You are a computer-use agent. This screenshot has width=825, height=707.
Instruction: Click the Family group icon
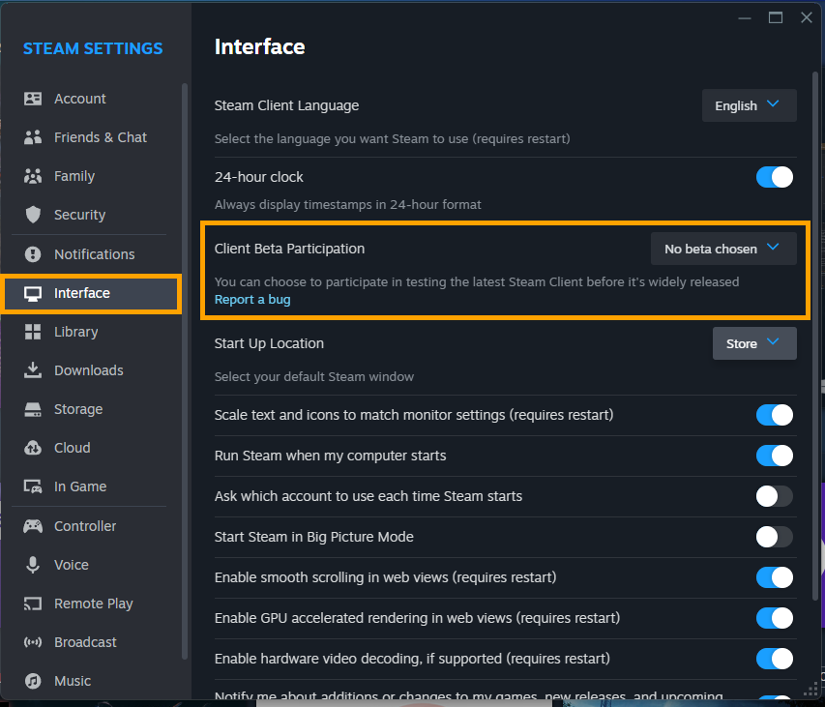[33, 176]
